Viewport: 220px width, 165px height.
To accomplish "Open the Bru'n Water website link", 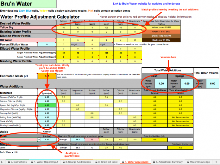I will (147, 4).
